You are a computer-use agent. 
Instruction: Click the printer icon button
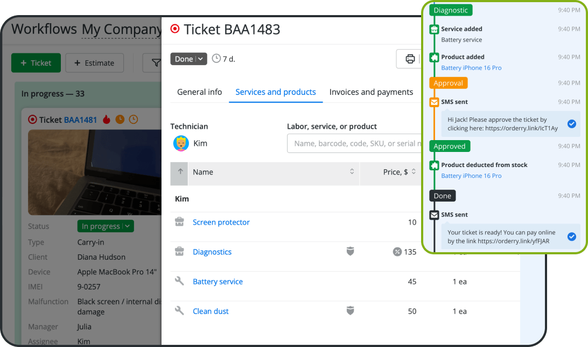click(410, 59)
